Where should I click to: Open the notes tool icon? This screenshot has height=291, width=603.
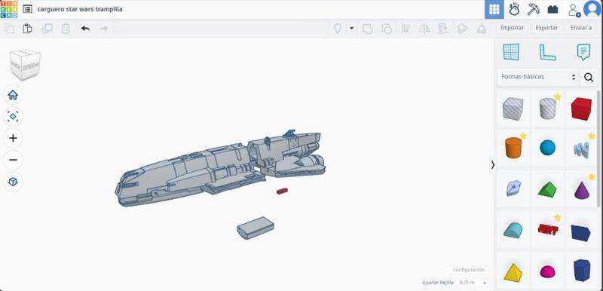pyautogui.click(x=583, y=52)
